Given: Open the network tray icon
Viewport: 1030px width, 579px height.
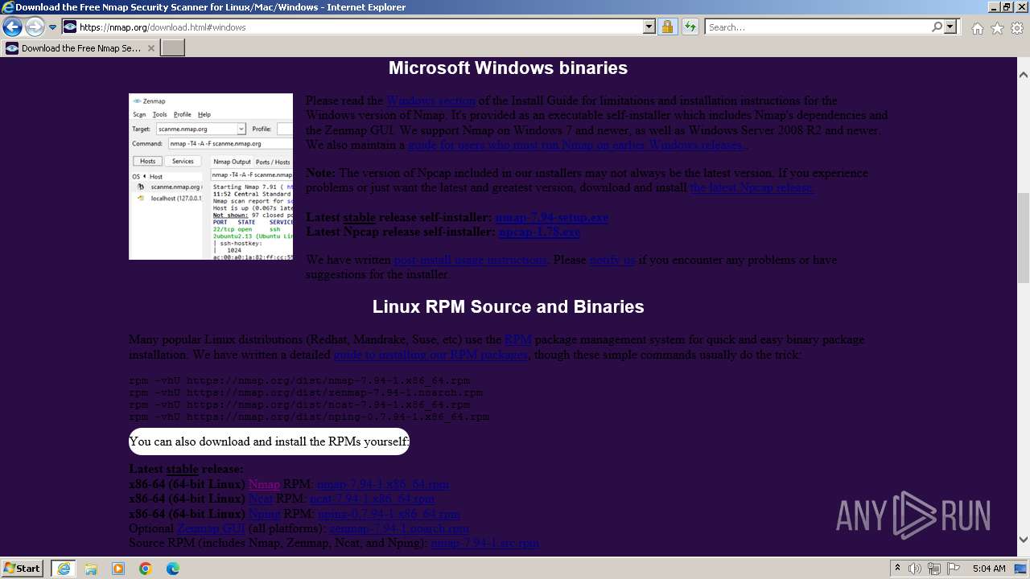Looking at the screenshot, I should click(x=934, y=569).
